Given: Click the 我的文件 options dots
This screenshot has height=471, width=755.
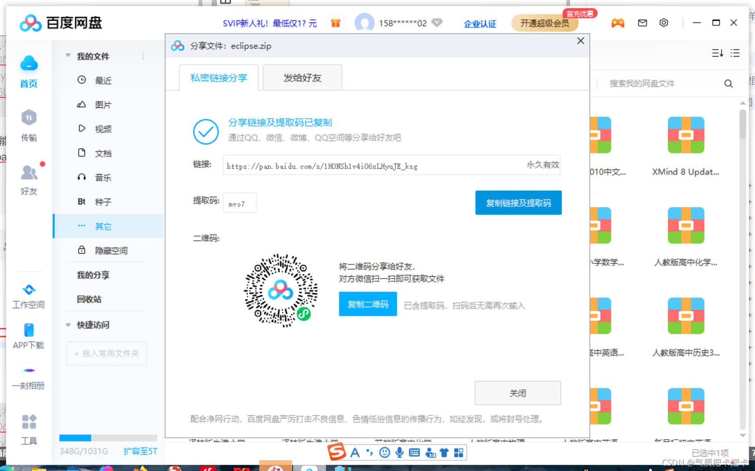Looking at the screenshot, I should pyautogui.click(x=143, y=56).
